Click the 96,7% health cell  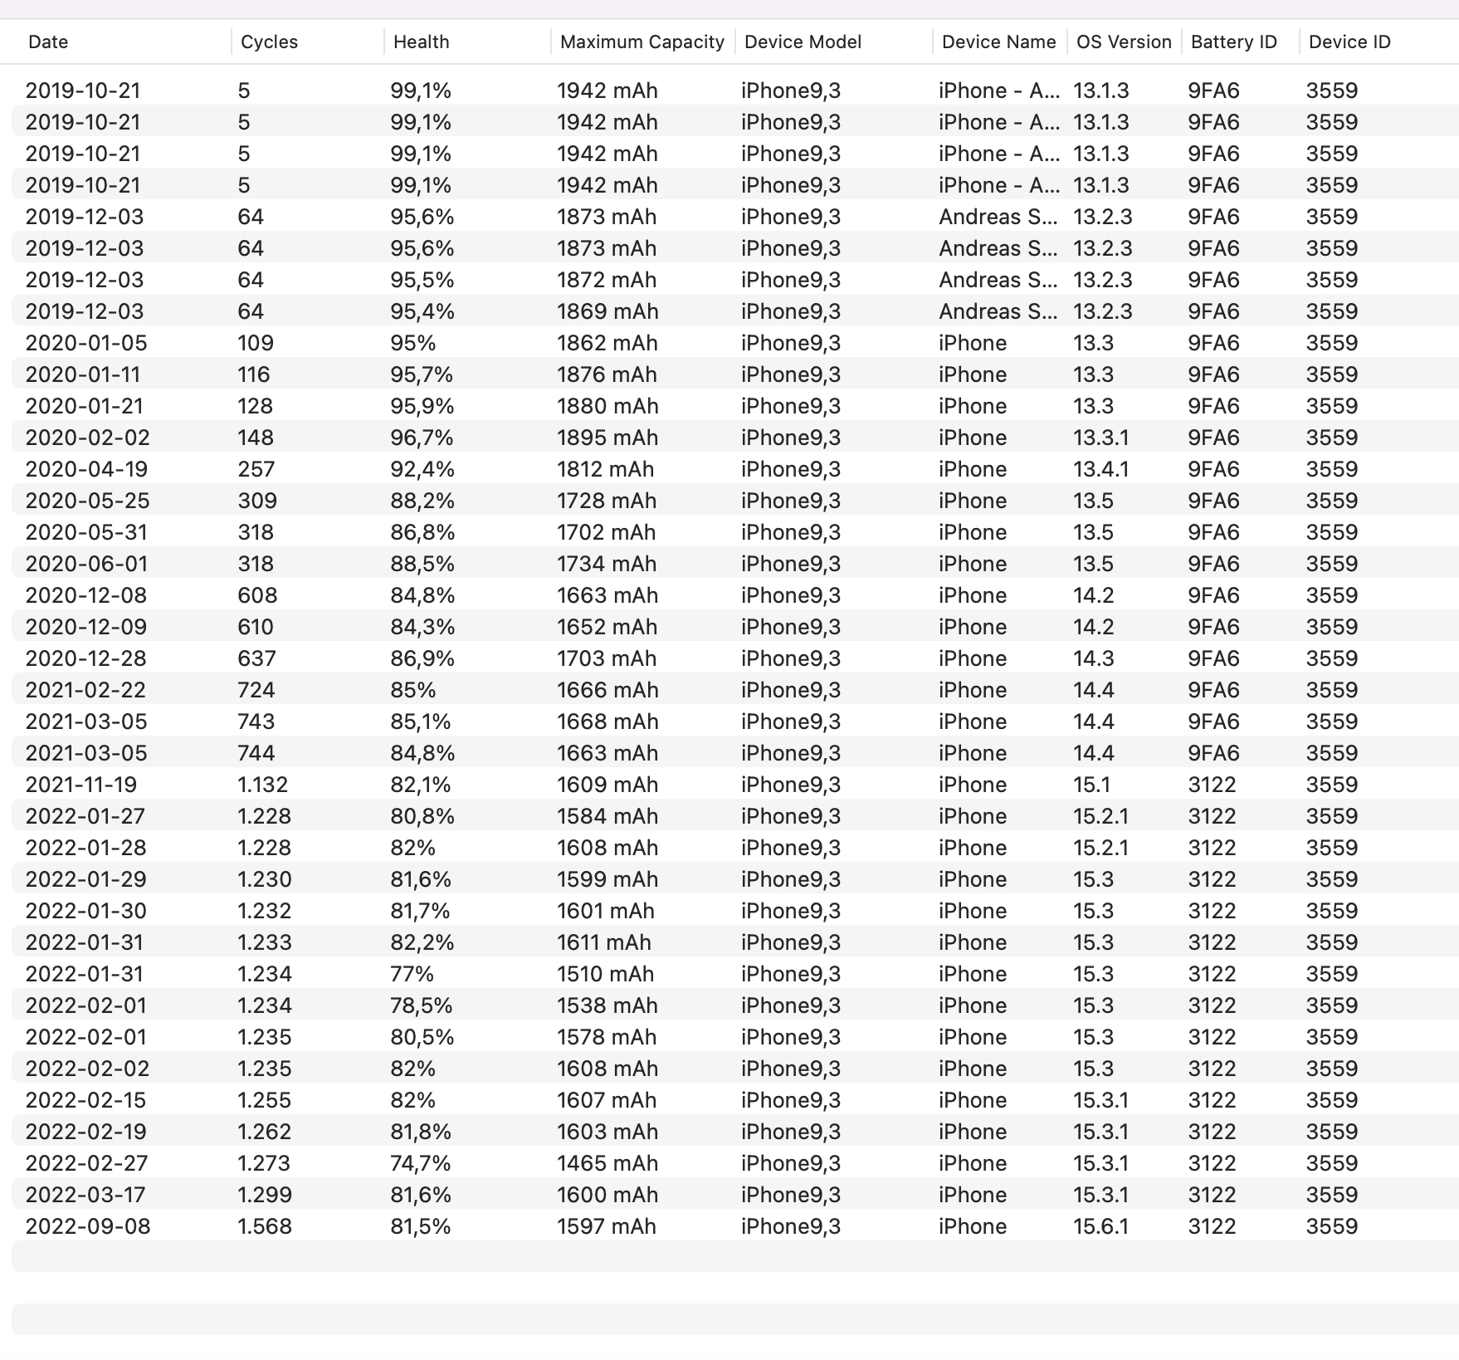[x=422, y=438]
